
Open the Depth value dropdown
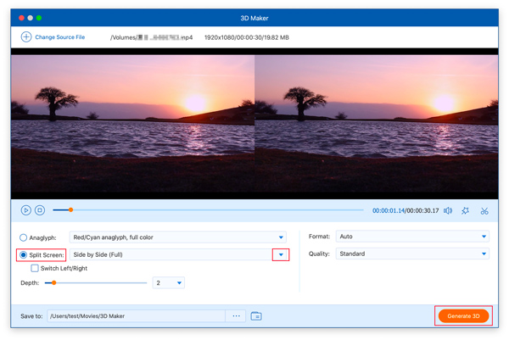coord(179,283)
